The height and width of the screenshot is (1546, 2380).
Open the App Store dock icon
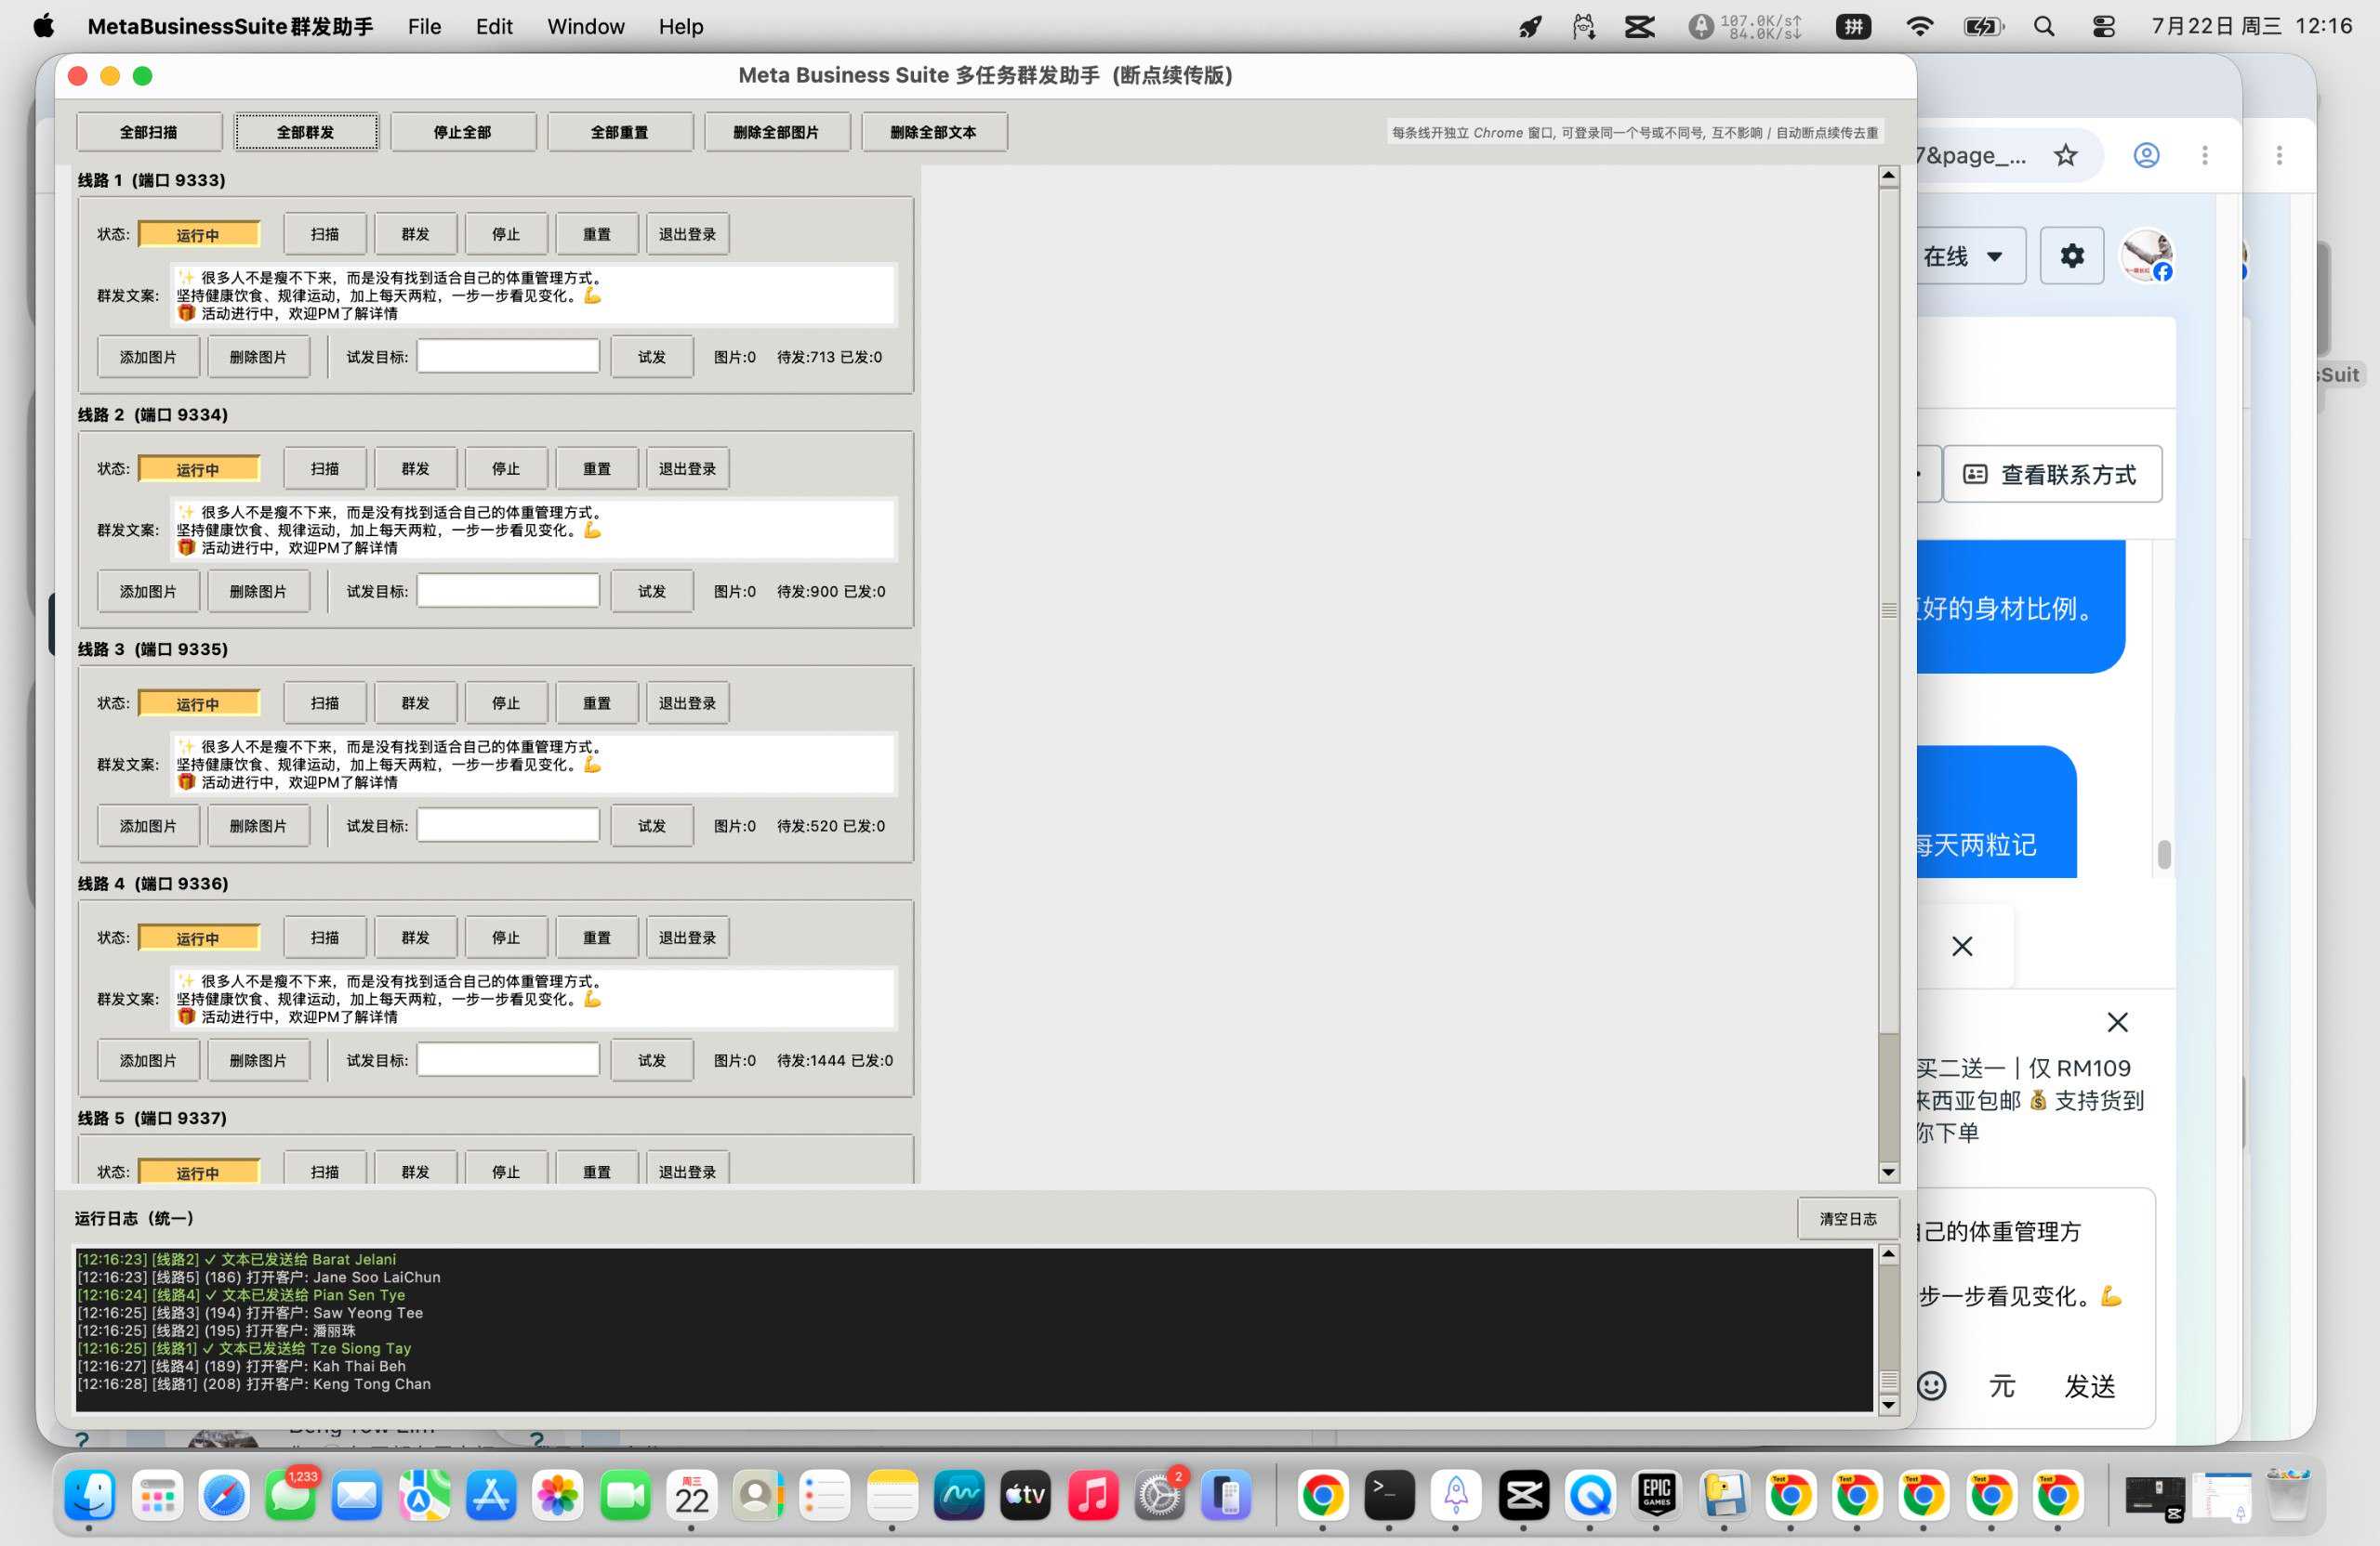click(x=491, y=1495)
